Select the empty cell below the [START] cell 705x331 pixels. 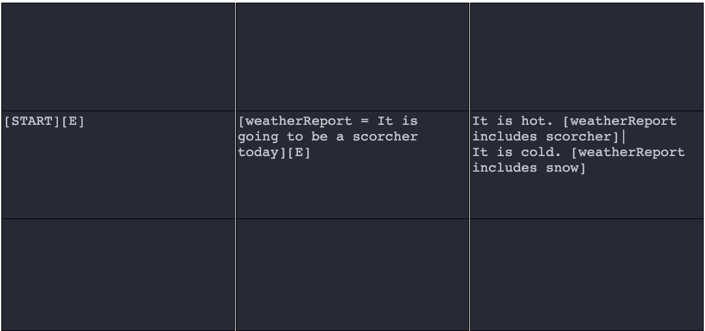(x=118, y=275)
